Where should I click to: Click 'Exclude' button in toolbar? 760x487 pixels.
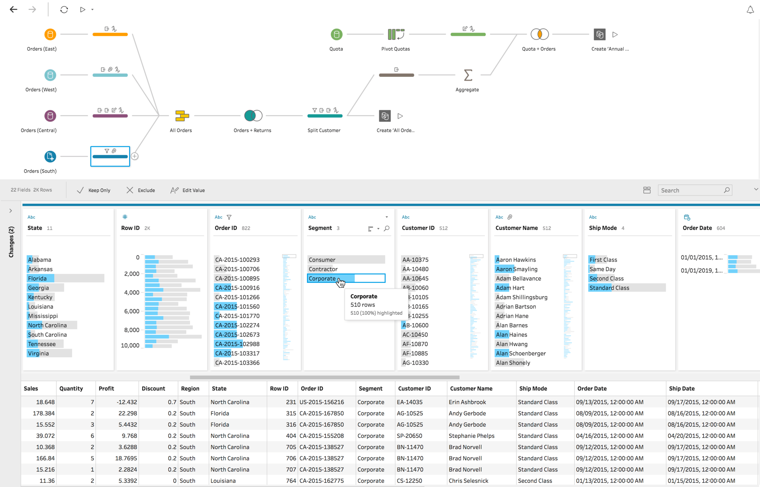click(141, 189)
